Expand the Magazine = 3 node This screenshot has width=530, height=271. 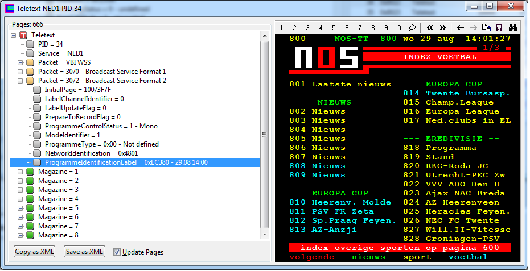pos(20,190)
